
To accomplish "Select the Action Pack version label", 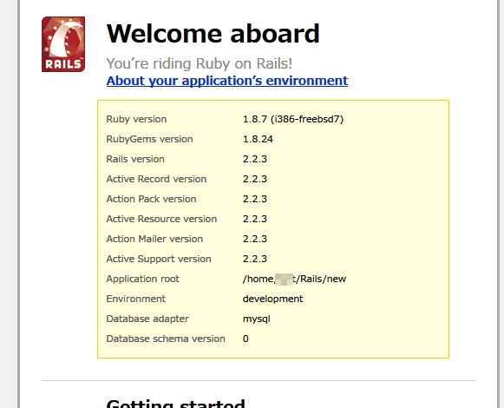I will (151, 199).
